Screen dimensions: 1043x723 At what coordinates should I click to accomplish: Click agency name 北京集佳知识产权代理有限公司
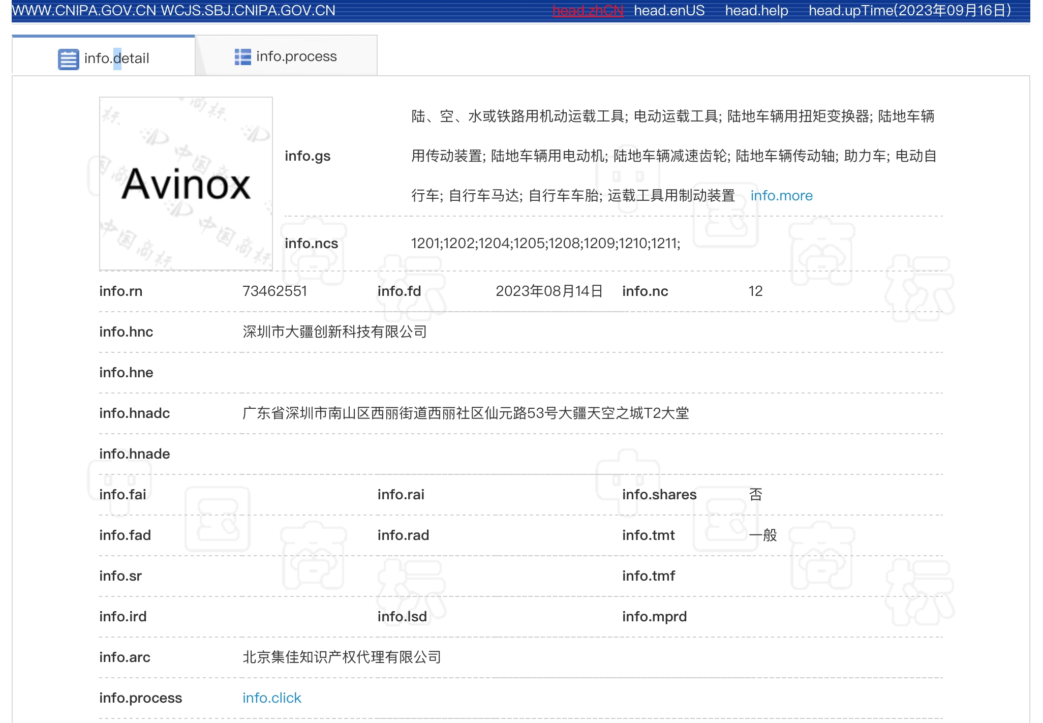pos(342,657)
